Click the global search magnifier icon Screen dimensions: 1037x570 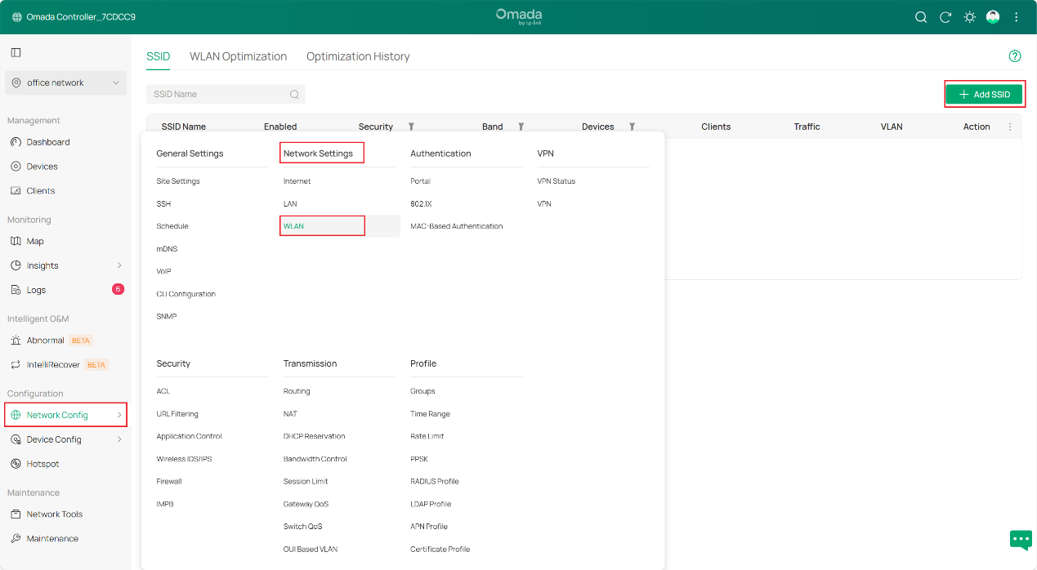(x=921, y=17)
